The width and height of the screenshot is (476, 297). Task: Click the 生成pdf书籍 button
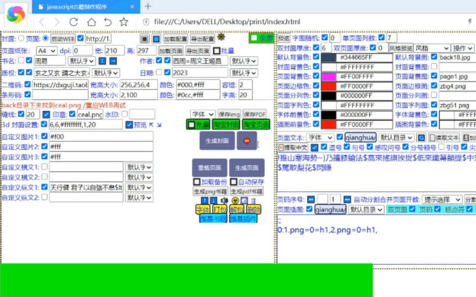247,191
